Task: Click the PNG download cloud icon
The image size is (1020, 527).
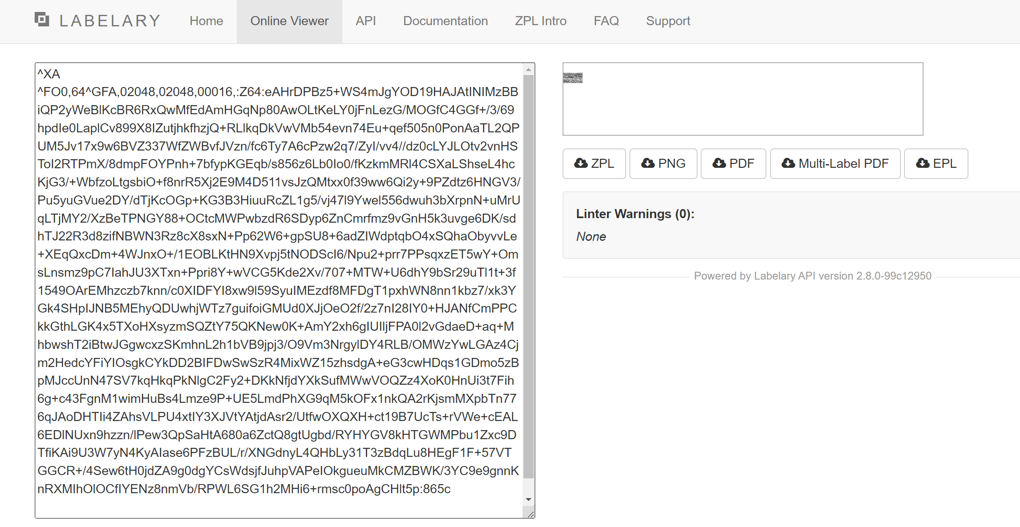Action: coord(649,163)
